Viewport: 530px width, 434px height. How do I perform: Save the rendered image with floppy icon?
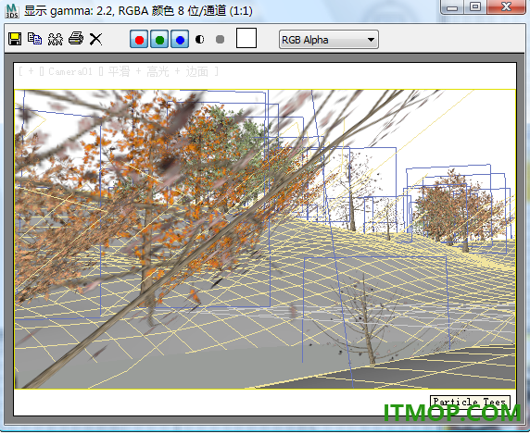pos(15,39)
